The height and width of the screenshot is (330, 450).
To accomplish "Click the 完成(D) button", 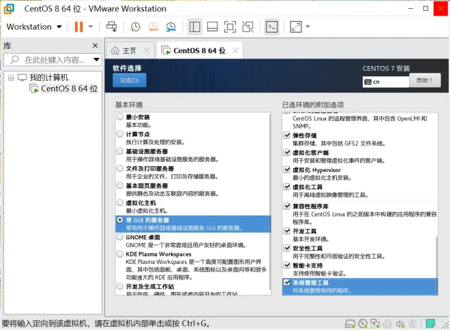I will click(130, 80).
